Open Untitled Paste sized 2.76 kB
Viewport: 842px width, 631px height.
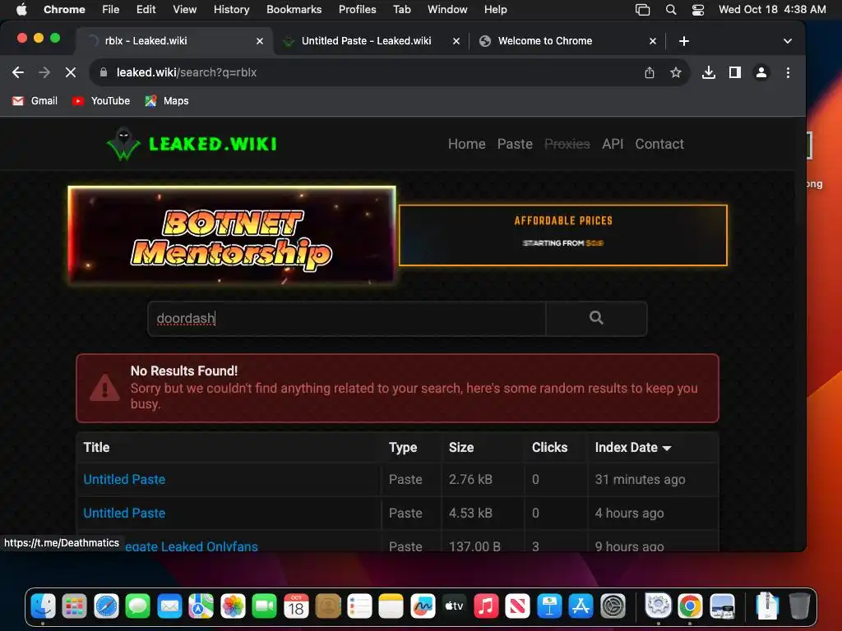coord(124,480)
